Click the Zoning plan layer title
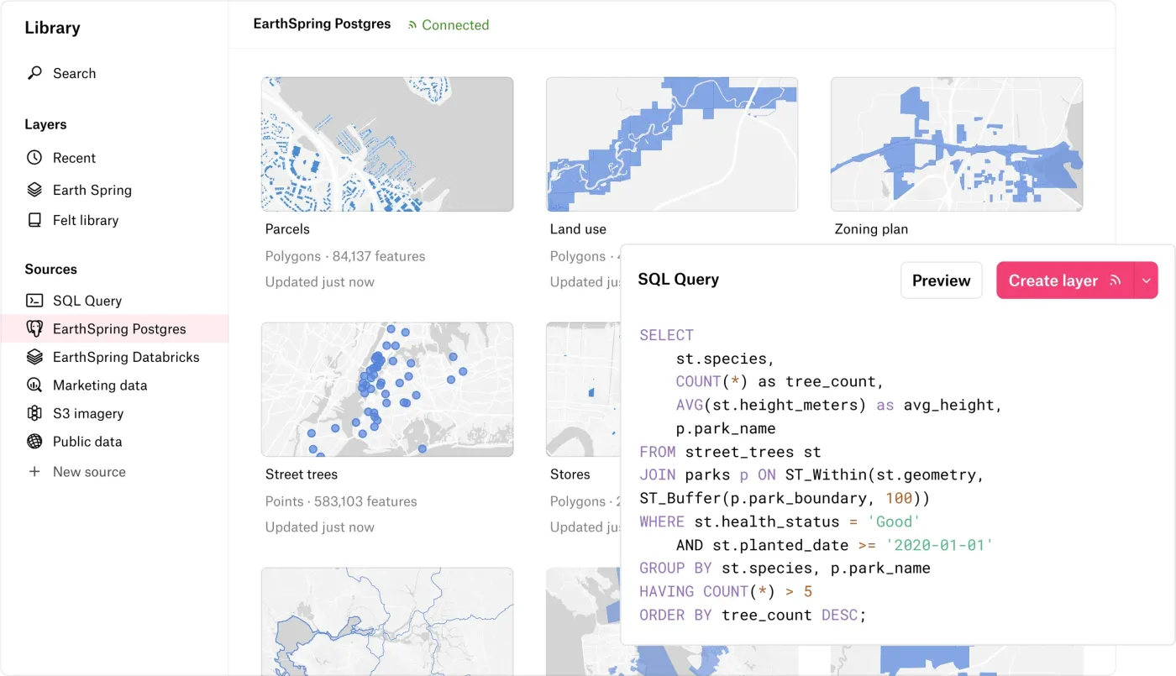This screenshot has width=1176, height=676. pyautogui.click(x=871, y=229)
